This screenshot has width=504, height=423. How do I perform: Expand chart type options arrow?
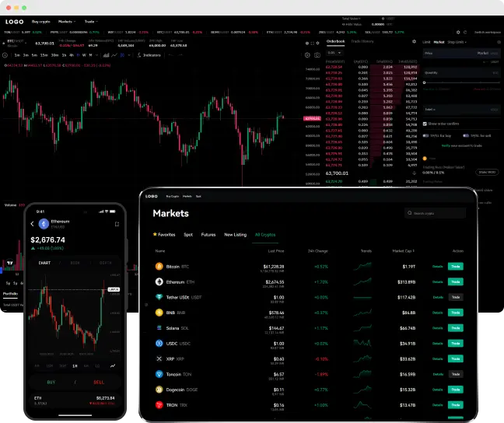129,55
